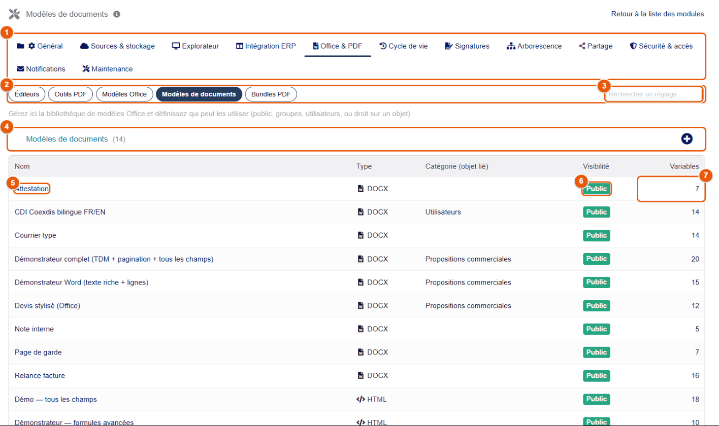The width and height of the screenshot is (719, 426).
Task: Click the info icon beside the page title
Action: coord(117,14)
